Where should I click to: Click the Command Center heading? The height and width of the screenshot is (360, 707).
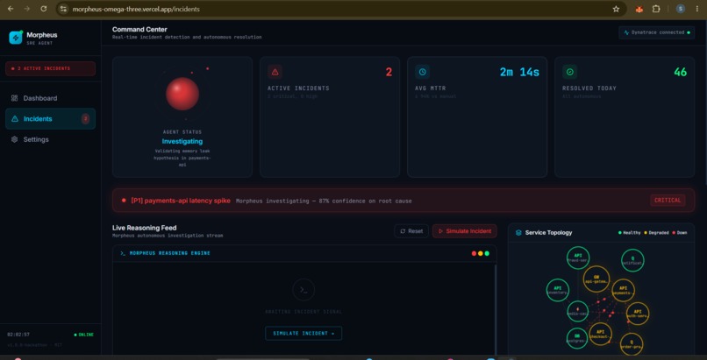coord(139,30)
